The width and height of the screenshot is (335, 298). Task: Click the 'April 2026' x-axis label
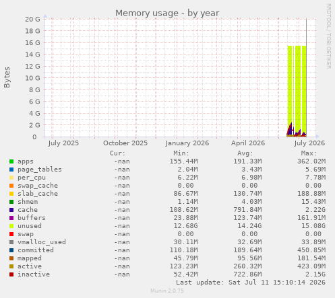click(x=248, y=143)
